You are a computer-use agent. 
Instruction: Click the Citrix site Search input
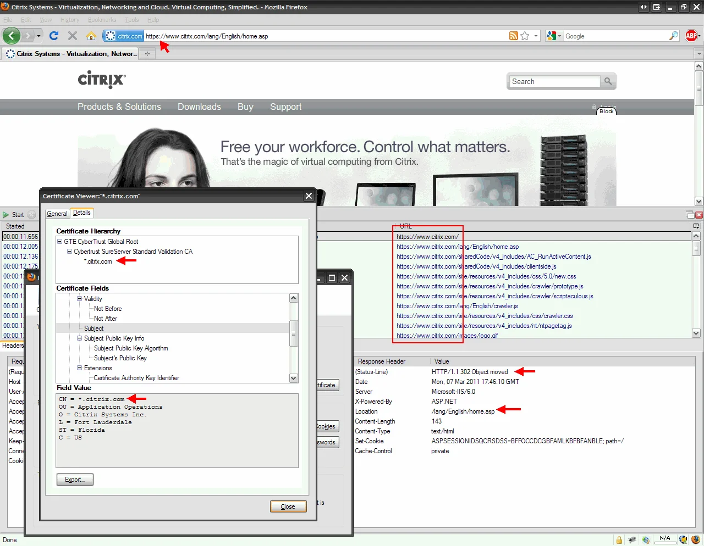click(554, 81)
